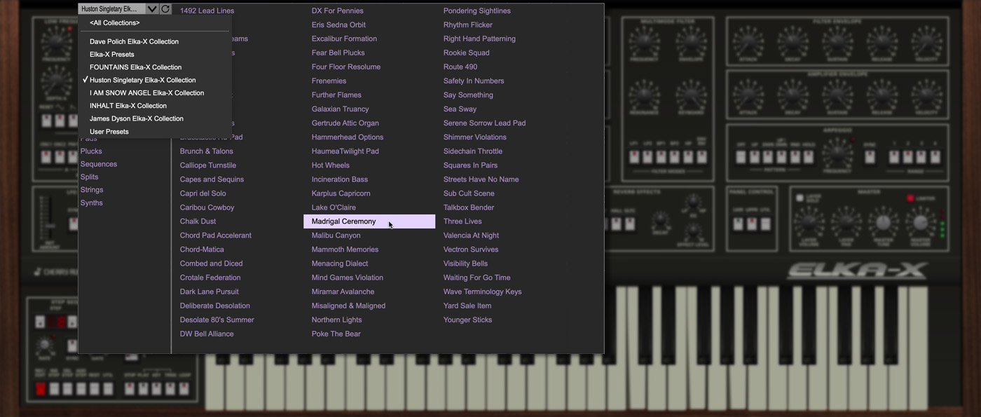
Task: Select Mammoth Memories preset
Action: click(x=345, y=249)
